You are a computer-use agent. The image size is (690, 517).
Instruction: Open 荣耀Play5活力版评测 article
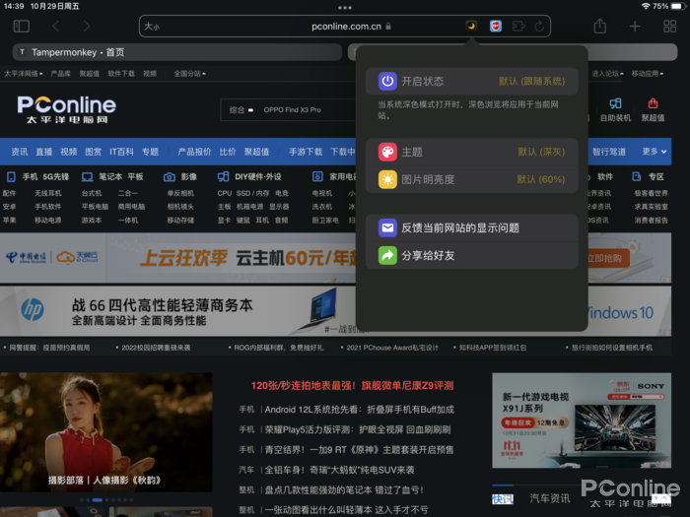point(357,429)
